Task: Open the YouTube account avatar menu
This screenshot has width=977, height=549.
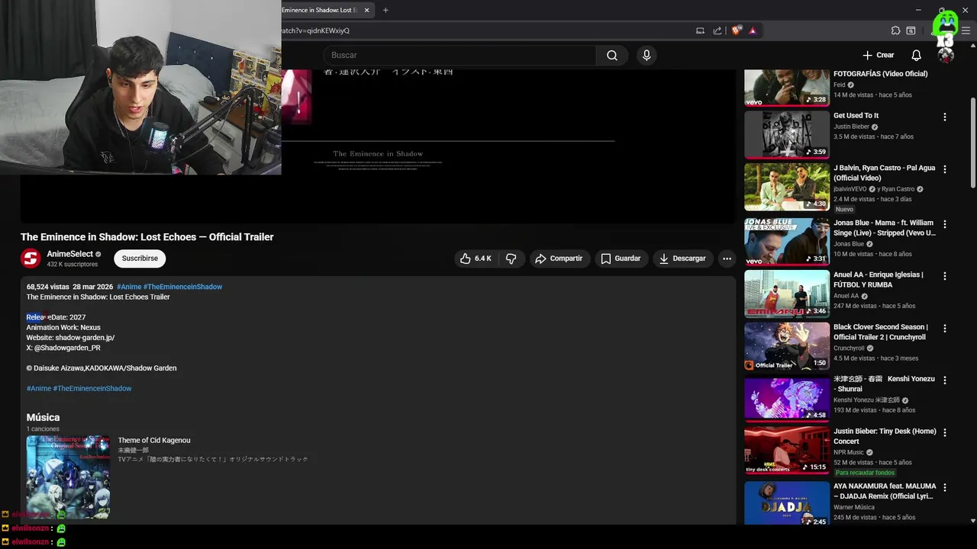Action: click(945, 55)
